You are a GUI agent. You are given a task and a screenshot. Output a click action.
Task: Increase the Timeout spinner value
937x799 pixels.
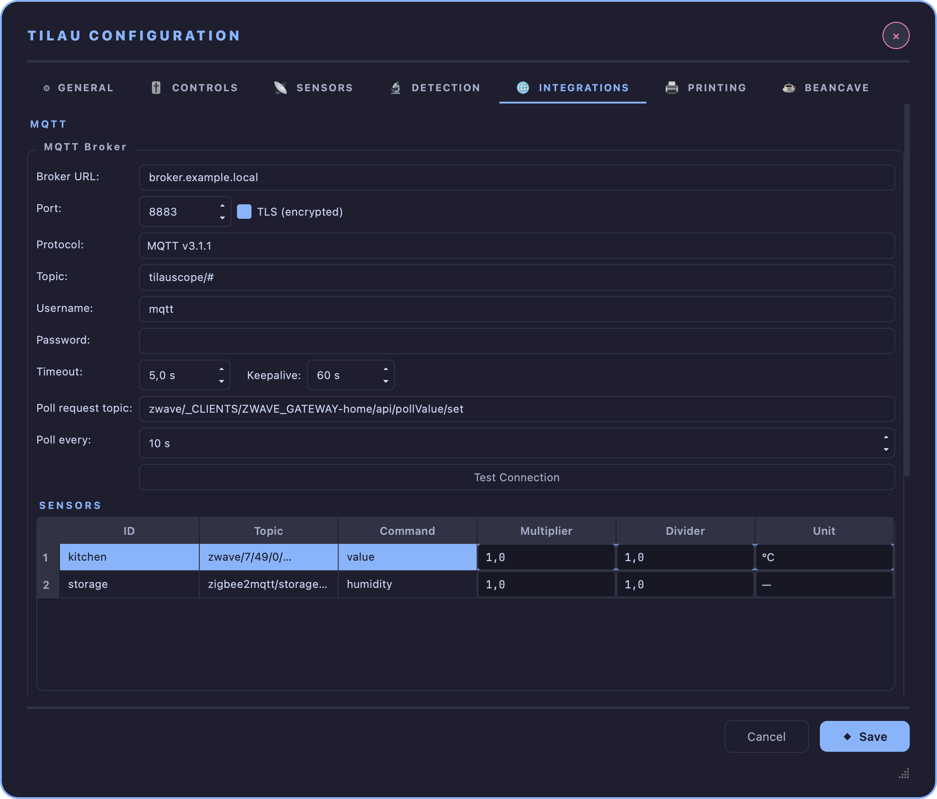tap(221, 369)
